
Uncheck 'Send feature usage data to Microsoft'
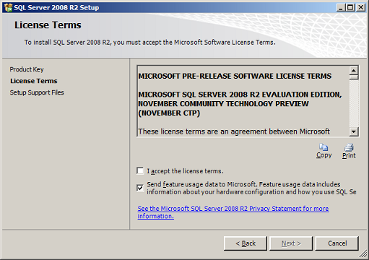140,188
